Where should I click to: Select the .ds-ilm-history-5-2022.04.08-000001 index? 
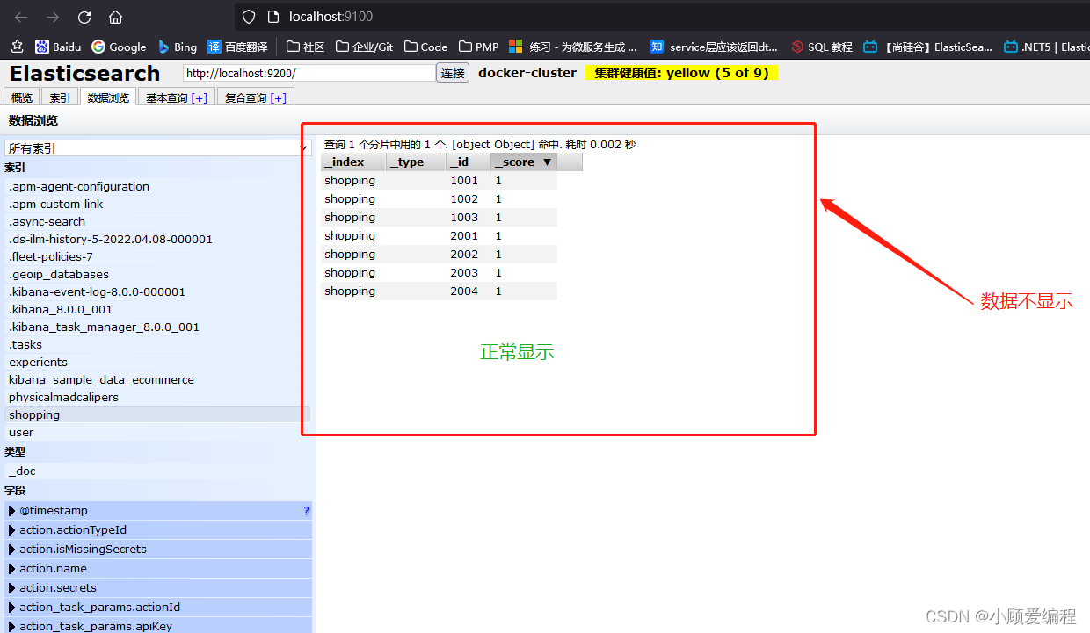158,239
